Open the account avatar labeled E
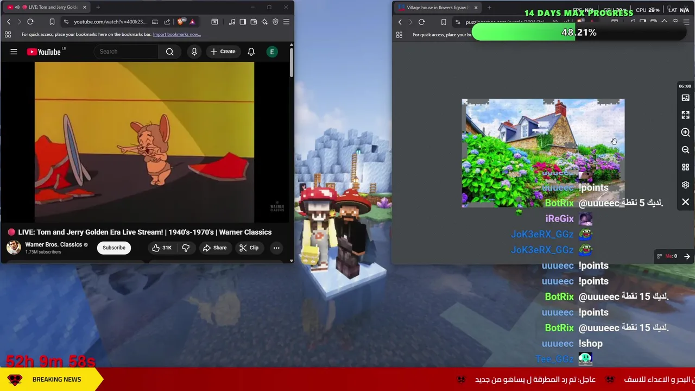Image resolution: width=695 pixels, height=391 pixels. 272,52
